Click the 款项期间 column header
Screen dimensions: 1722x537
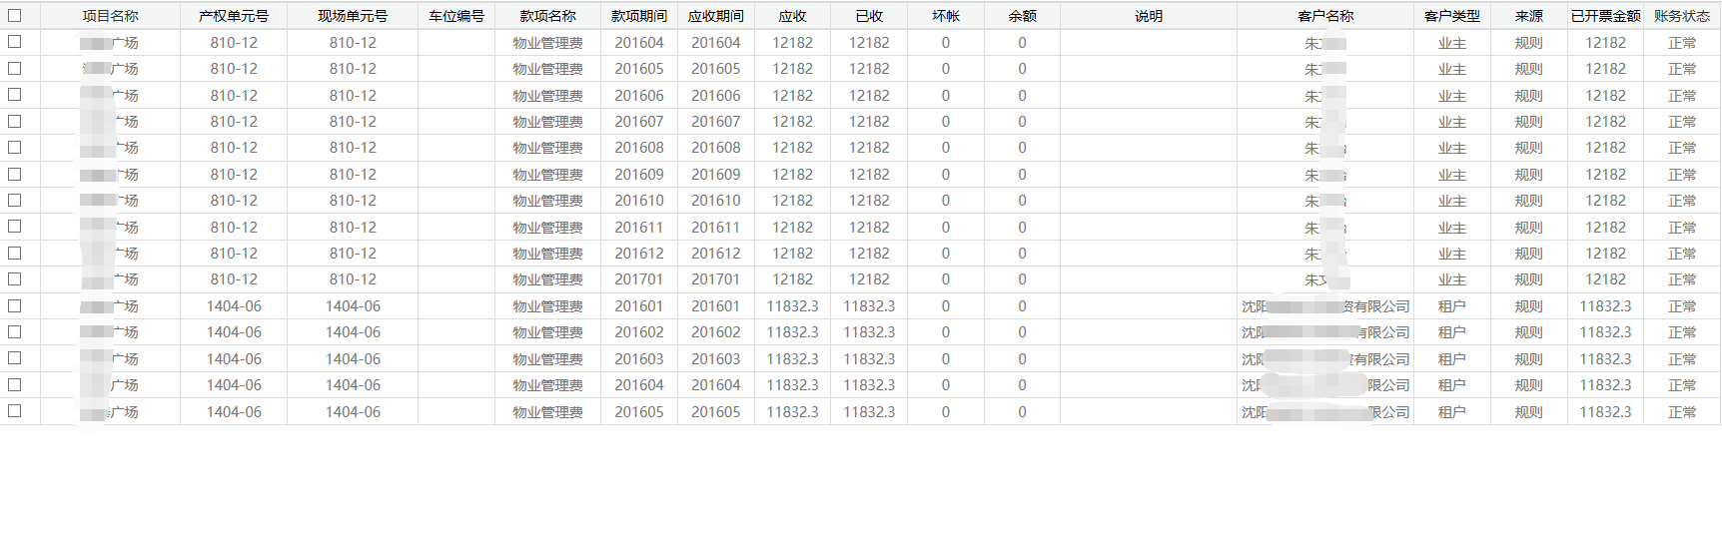(639, 16)
